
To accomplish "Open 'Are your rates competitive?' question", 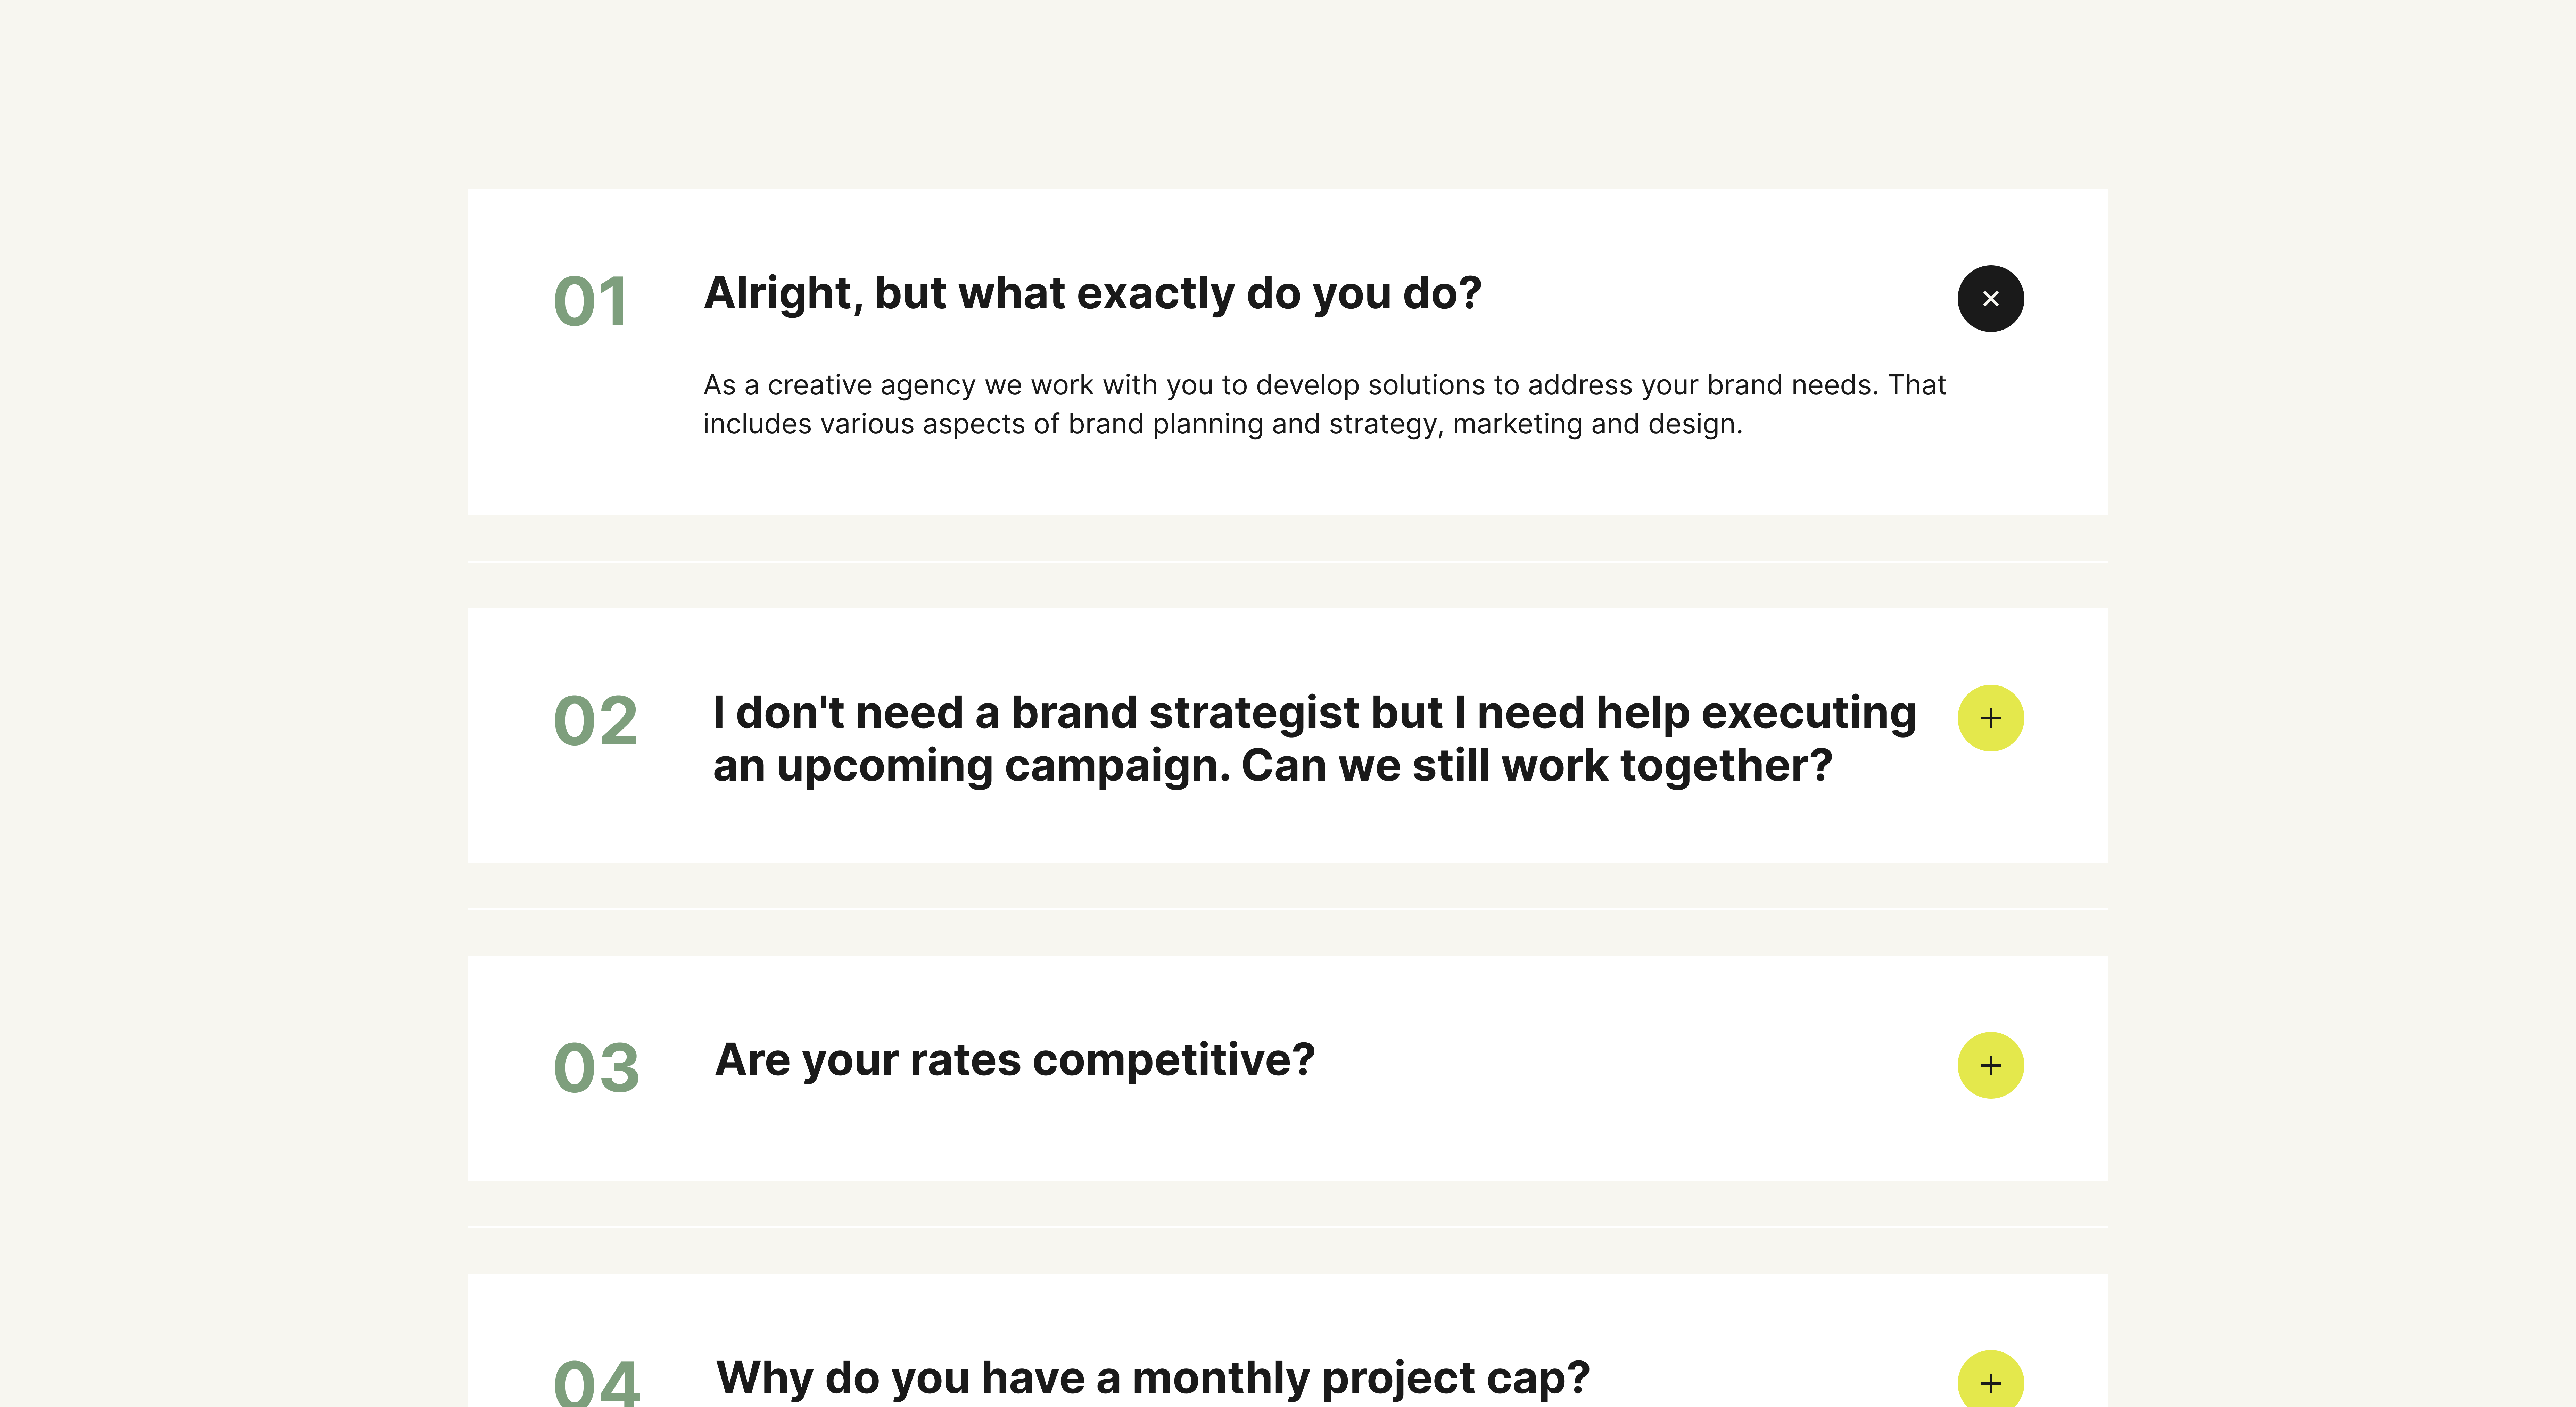I will [x=1015, y=1060].
